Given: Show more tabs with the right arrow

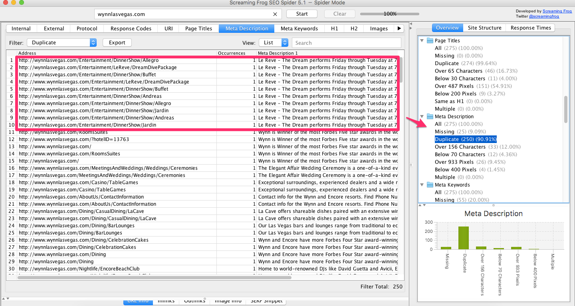Looking at the screenshot, I should pyautogui.click(x=399, y=28).
